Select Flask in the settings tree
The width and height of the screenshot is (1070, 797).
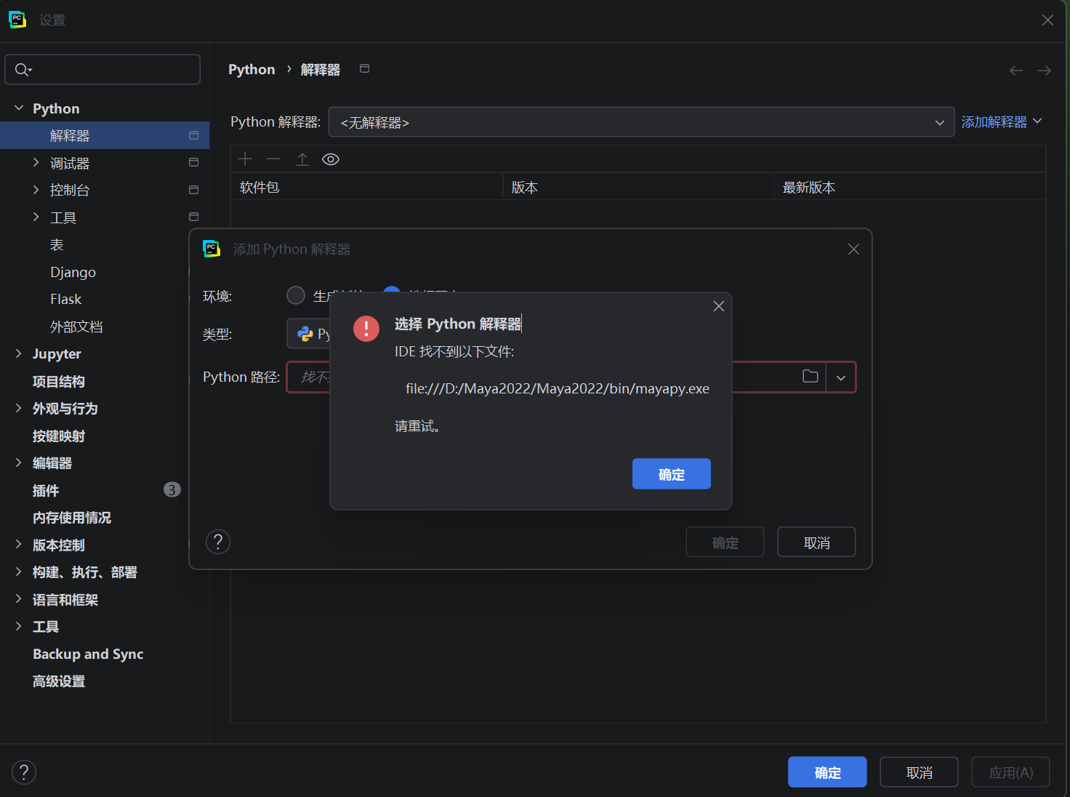[x=65, y=299]
